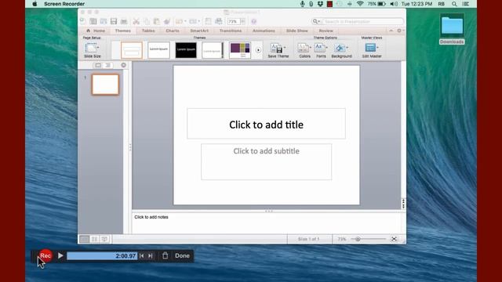The image size is (502, 282).
Task: Click the Spotlight search icon
Action: [454, 4]
